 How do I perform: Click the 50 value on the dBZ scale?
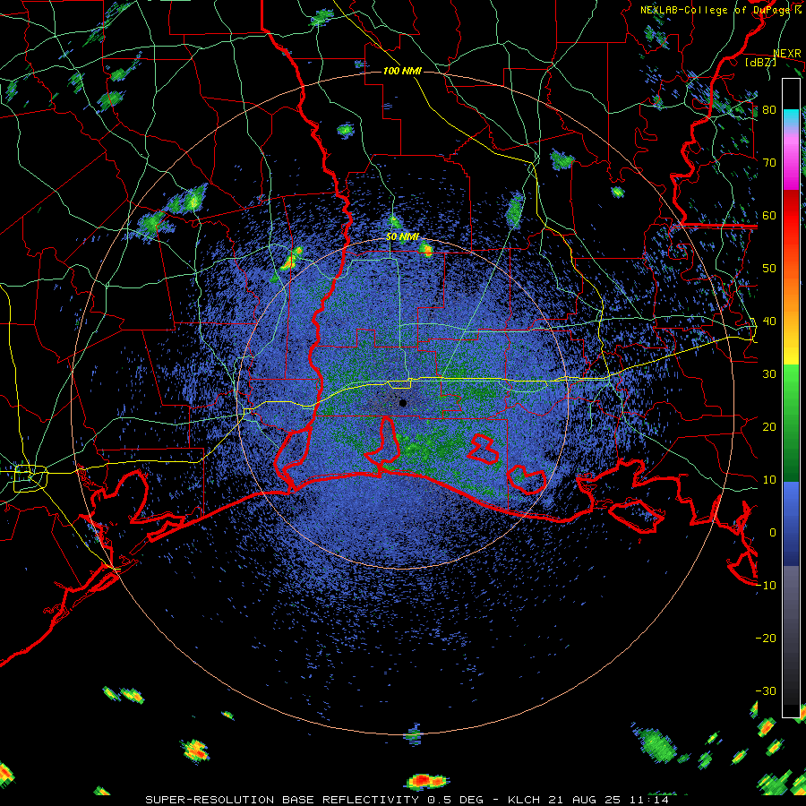(769, 269)
